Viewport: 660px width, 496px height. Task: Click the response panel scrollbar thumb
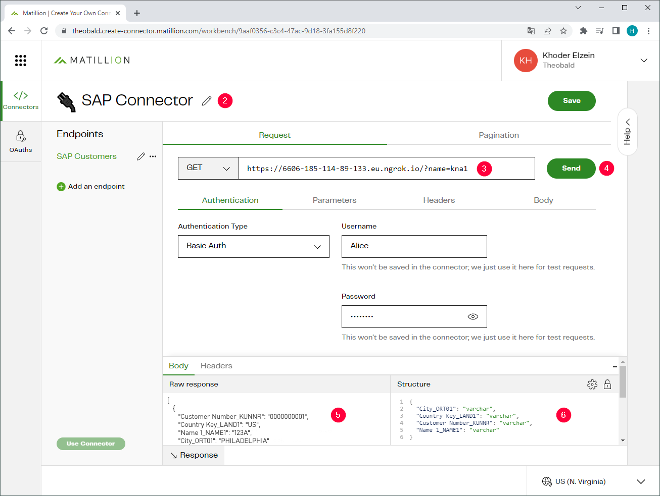coord(623,382)
